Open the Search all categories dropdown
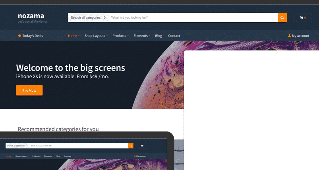Viewport: 319px width, 170px height. click(88, 18)
